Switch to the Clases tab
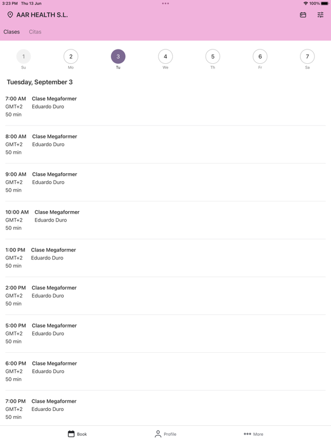This screenshot has height=442, width=331. pos(11,32)
